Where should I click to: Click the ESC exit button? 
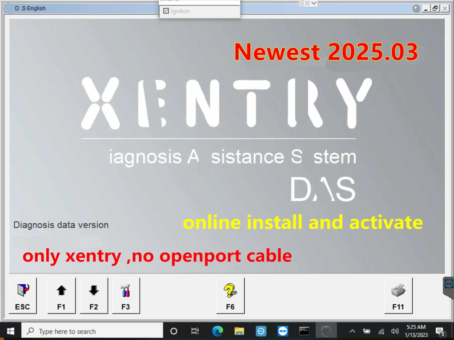tap(23, 295)
